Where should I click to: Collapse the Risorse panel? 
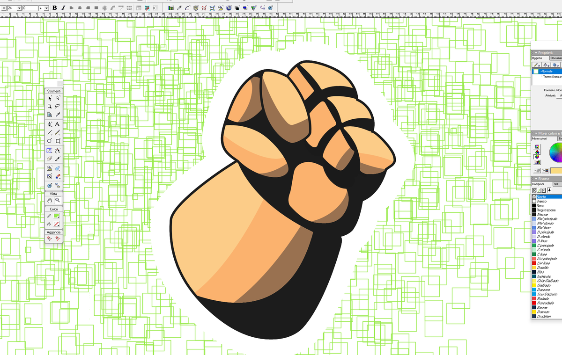536,179
